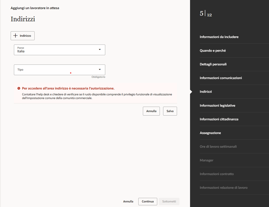The height and width of the screenshot is (207, 269).
Task: Click the red error icon in the authorization message
Action: [x=19, y=88]
